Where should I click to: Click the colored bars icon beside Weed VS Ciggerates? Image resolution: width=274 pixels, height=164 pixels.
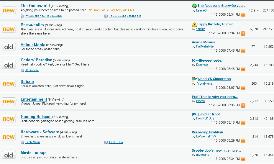194,79
